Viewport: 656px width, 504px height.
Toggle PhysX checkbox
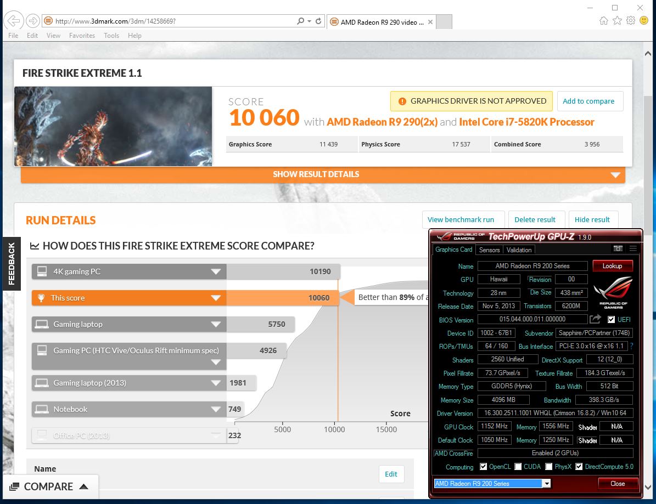pos(549,467)
